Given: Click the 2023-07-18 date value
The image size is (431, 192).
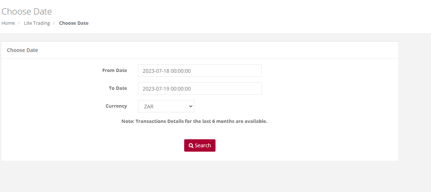Looking at the screenshot, I should tap(167, 71).
